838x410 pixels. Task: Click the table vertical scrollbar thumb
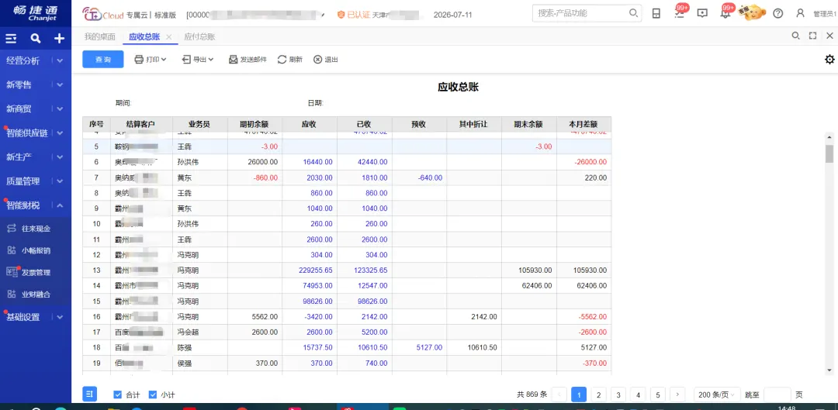pyautogui.click(x=829, y=153)
